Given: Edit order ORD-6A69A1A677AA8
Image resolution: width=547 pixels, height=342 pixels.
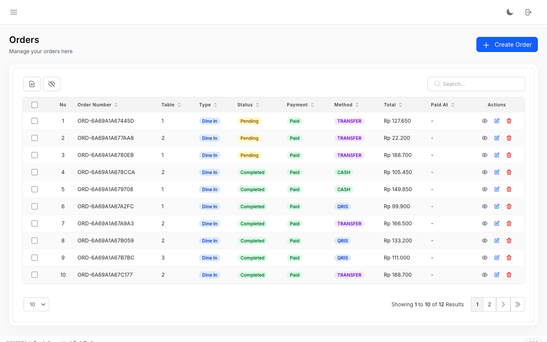Looking at the screenshot, I should click(x=497, y=138).
